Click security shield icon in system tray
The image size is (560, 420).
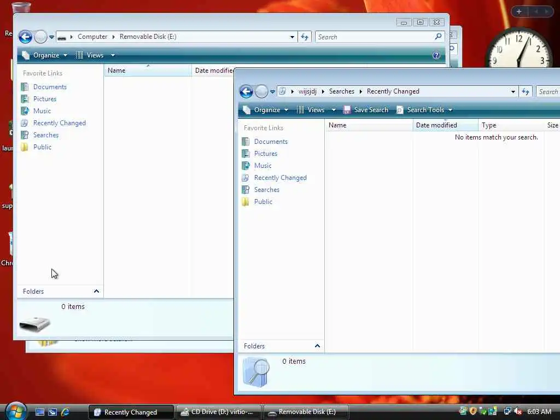click(473, 411)
